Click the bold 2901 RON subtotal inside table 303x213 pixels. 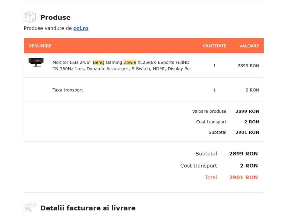pyautogui.click(x=247, y=133)
